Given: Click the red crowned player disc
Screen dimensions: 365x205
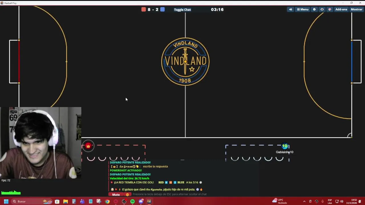Looking at the screenshot, I should coord(88,146).
